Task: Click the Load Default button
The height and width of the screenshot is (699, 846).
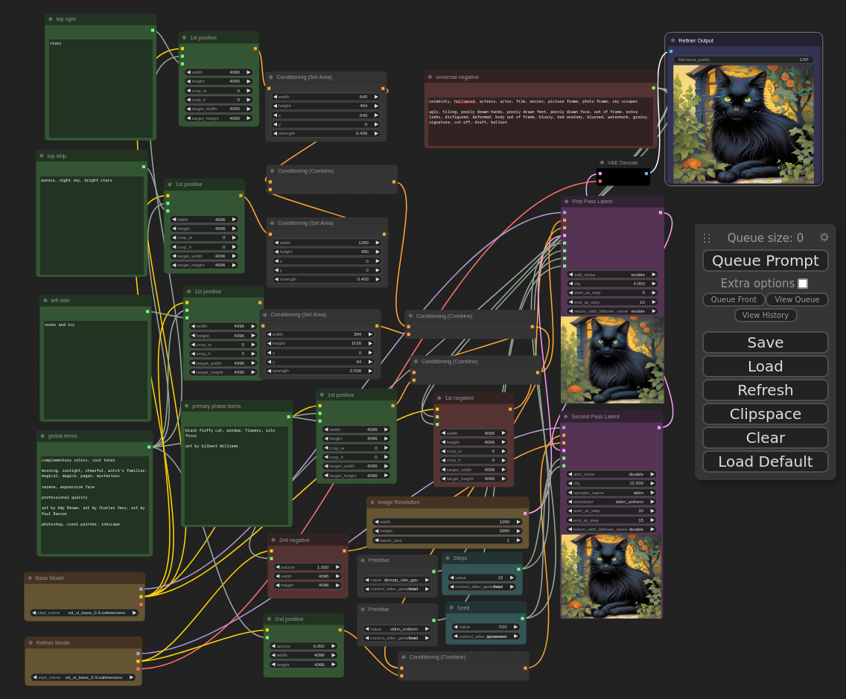Action: pos(765,462)
